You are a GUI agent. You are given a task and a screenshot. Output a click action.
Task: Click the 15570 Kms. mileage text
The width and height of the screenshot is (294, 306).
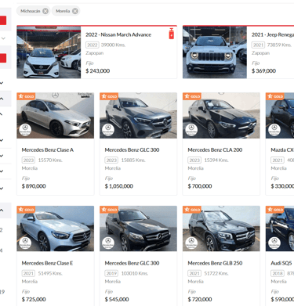click(x=50, y=160)
